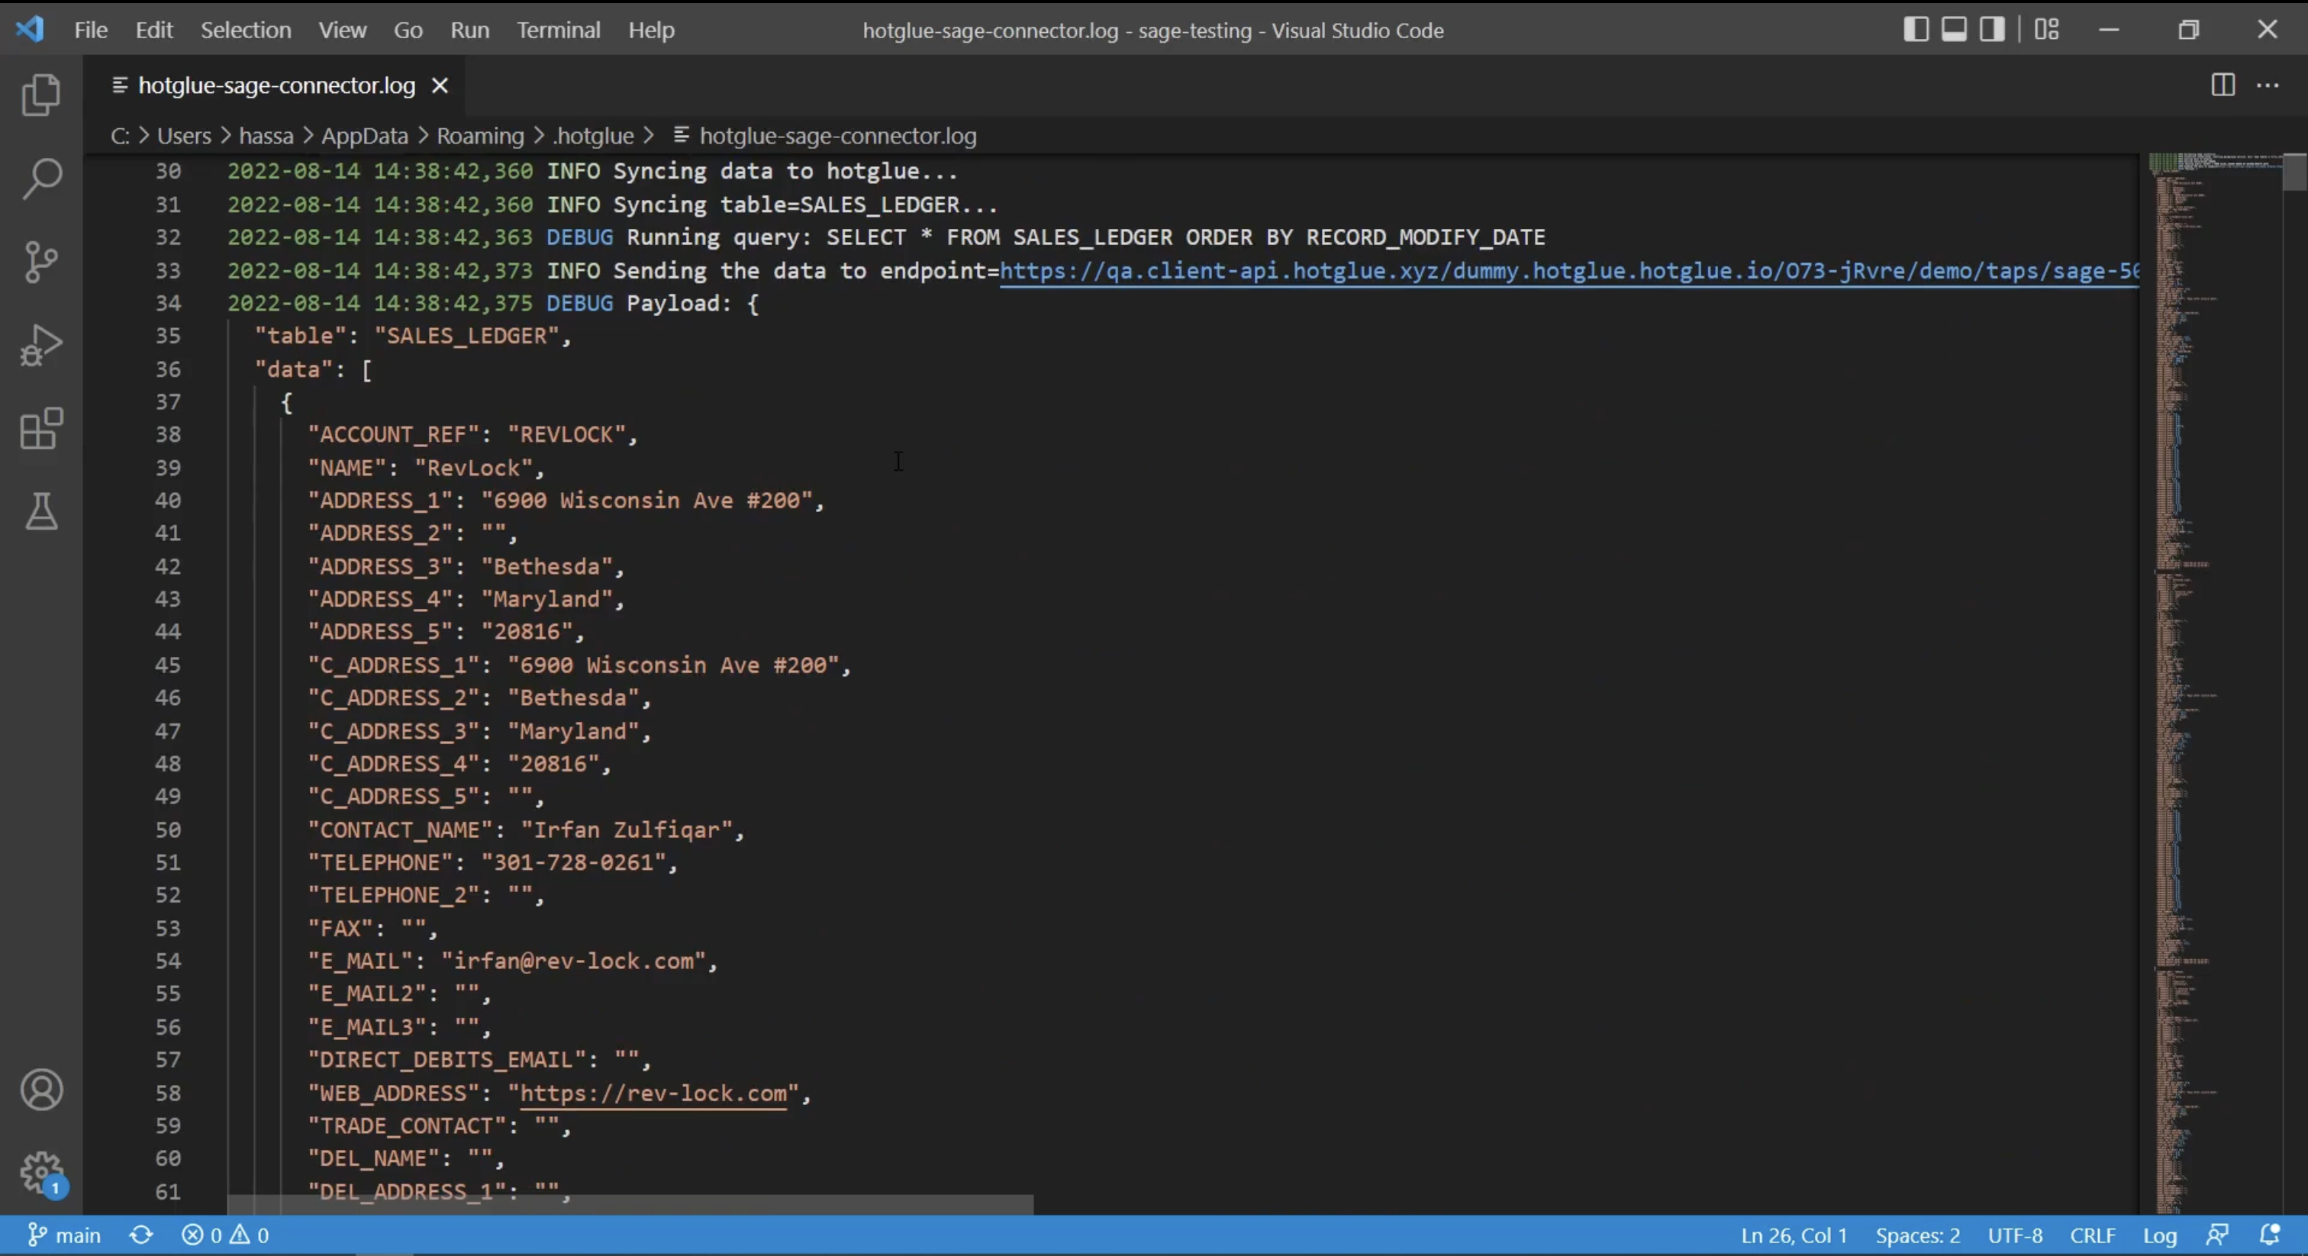Open the Run menu

(469, 30)
